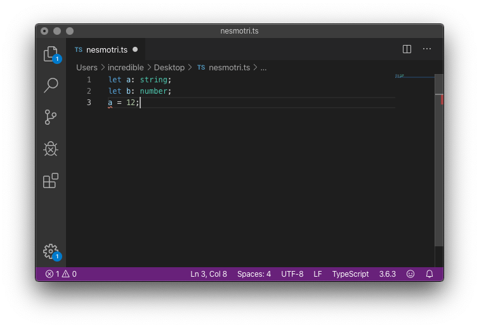Screen dimensions: 479x328
Task: Click the unsaved dot on nesmotri.ts tab
Action: click(x=135, y=49)
